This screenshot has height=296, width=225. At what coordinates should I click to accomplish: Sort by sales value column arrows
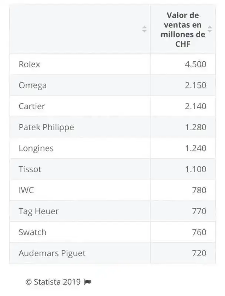click(x=209, y=29)
